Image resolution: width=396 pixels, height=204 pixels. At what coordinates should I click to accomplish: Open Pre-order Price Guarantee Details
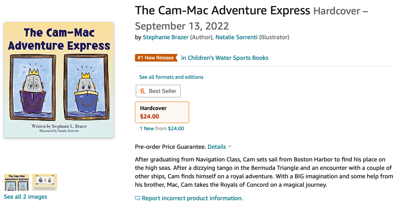217,147
